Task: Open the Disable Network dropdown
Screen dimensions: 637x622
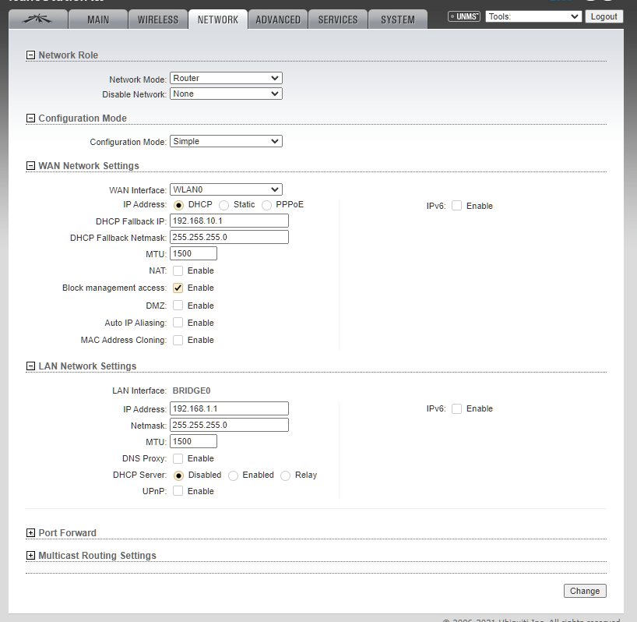Action: pyautogui.click(x=226, y=94)
